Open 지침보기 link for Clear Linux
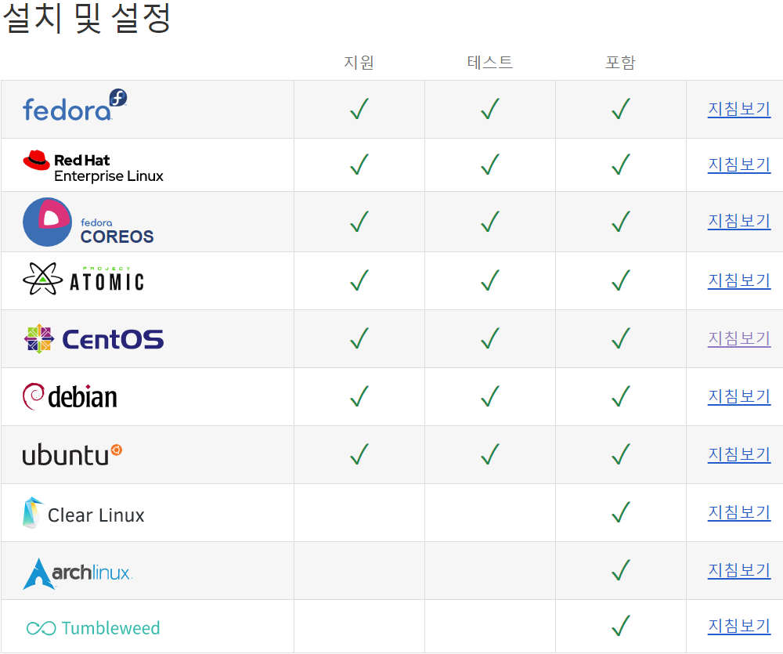The width and height of the screenshot is (783, 654). click(739, 512)
